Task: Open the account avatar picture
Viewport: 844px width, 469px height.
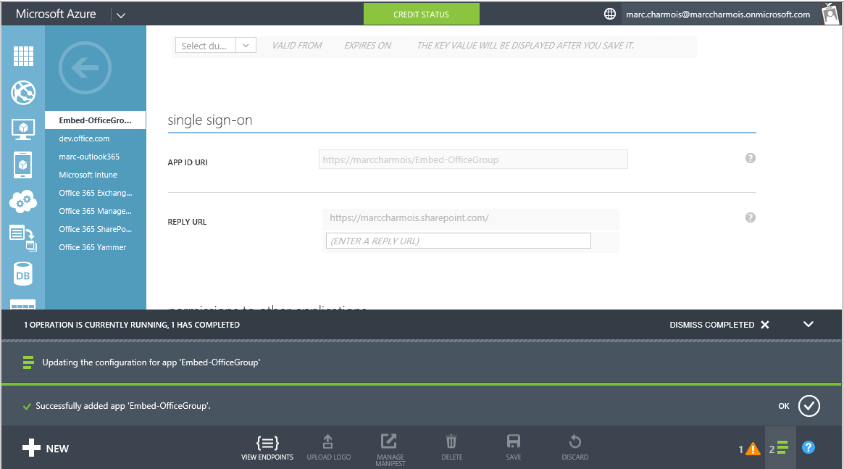Action: tap(830, 14)
